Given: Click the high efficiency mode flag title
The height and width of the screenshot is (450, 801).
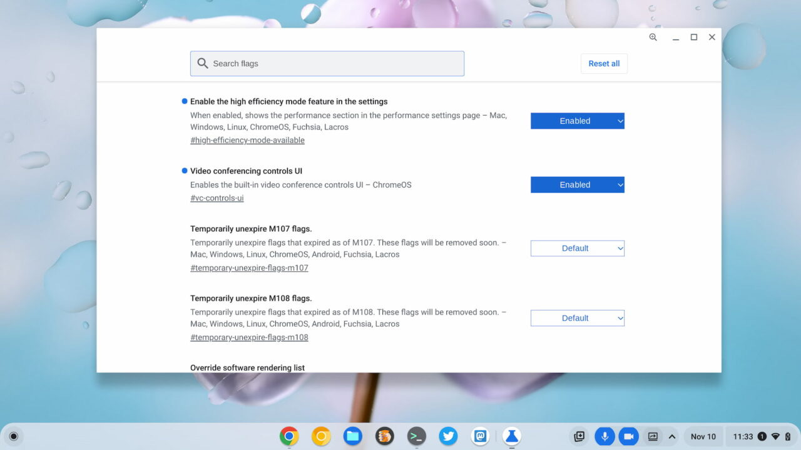Looking at the screenshot, I should [288, 101].
